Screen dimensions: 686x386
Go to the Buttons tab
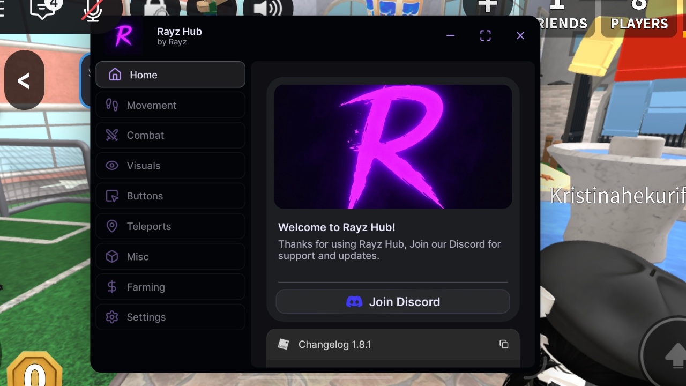[x=170, y=196]
